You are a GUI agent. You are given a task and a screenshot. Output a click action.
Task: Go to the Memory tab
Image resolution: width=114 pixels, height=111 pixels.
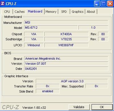(x=51, y=12)
